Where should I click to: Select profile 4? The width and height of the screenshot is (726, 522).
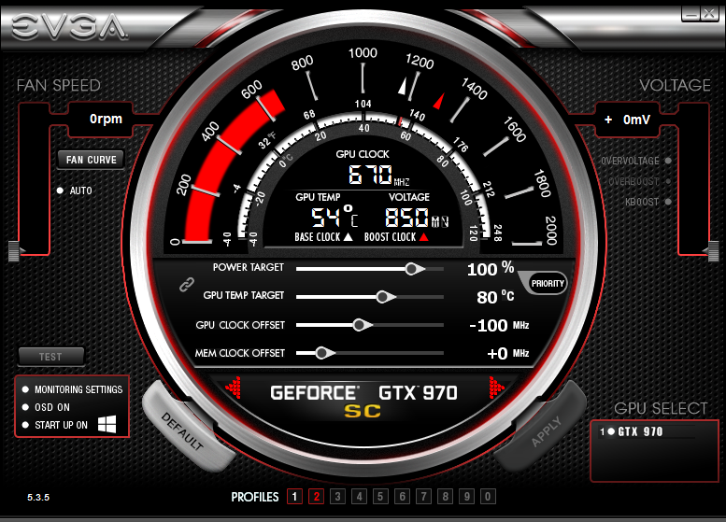point(359,497)
